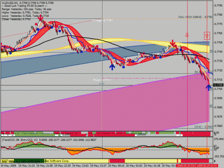Screen dimensions: 224x168
Task: Click the blue dot right of the mid-chart blue buy arrow
Action: 124,67
